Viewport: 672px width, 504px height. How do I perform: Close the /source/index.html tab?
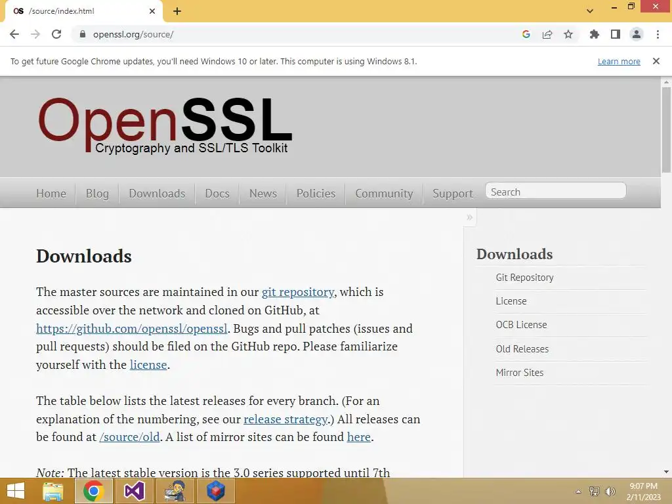[152, 11]
